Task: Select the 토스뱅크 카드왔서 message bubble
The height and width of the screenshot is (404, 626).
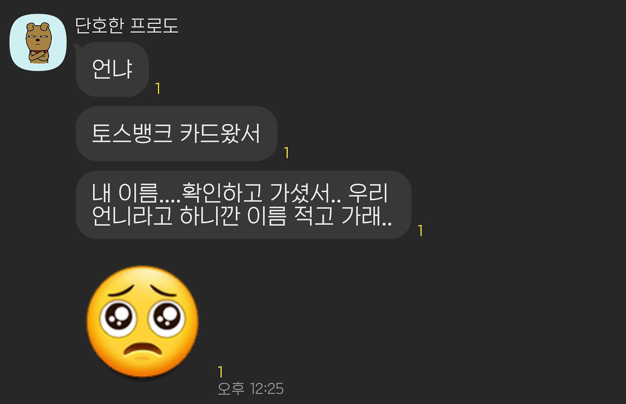Action: pos(176,134)
